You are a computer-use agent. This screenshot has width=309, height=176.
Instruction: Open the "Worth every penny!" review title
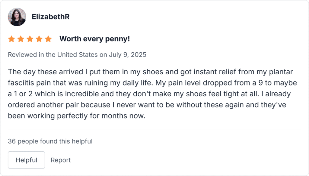pyautogui.click(x=94, y=39)
